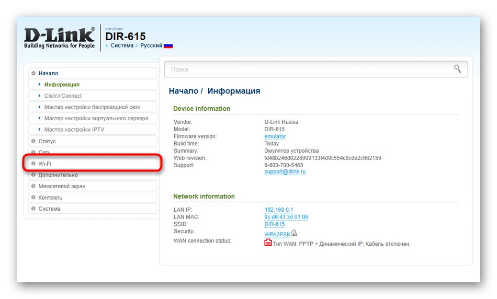Viewport: 497px width, 299px height.
Task: Click the red WAN cable status icon
Action: pos(268,243)
